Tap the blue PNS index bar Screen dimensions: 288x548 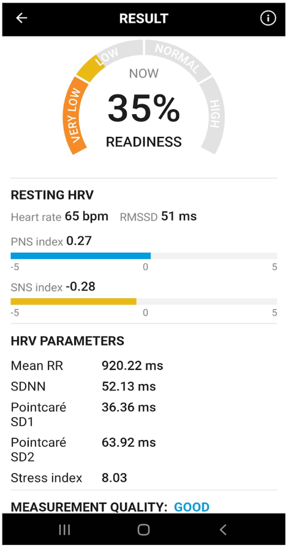[x=80, y=256]
